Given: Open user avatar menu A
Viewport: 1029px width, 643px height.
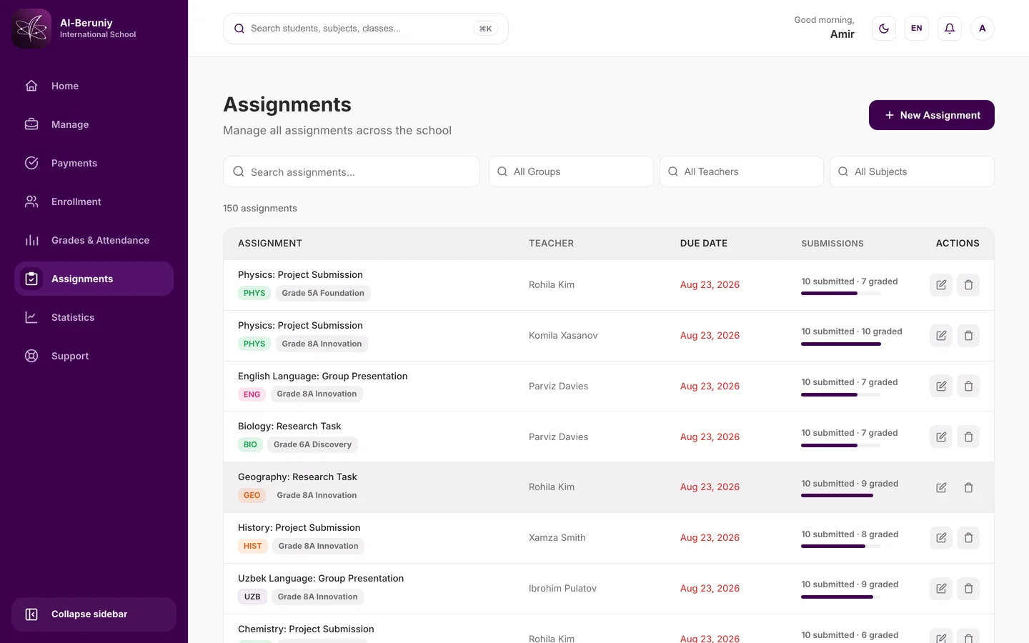Looking at the screenshot, I should [983, 29].
